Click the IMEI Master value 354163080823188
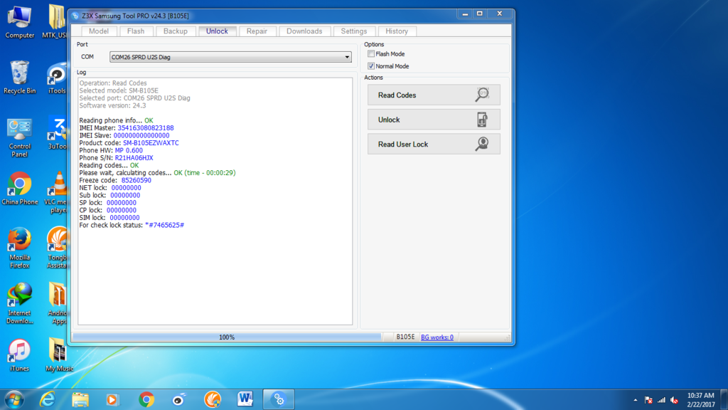Screen dimensions: 728x410 (145, 128)
